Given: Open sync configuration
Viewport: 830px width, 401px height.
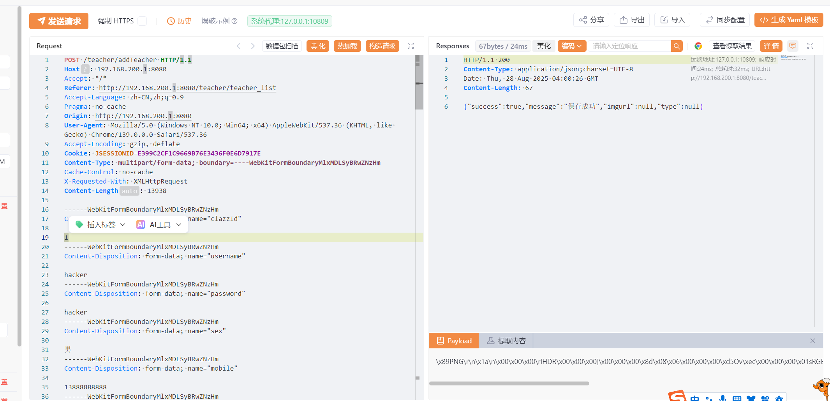Looking at the screenshot, I should coord(725,20).
